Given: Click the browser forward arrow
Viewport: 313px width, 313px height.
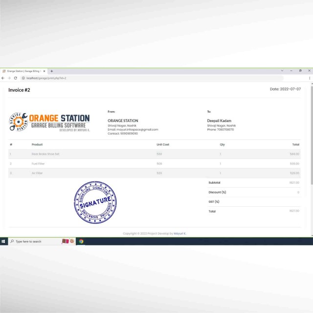Looking at the screenshot, I should point(9,78).
